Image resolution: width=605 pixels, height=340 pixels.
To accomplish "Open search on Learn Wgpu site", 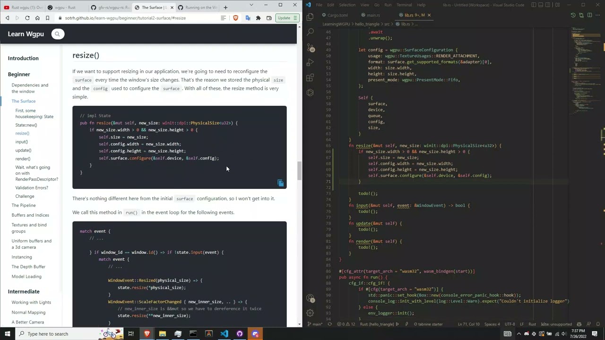I will tap(58, 34).
